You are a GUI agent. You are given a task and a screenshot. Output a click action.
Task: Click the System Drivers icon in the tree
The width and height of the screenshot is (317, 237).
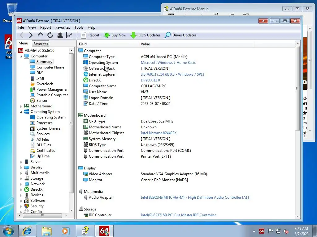[x=32, y=128]
